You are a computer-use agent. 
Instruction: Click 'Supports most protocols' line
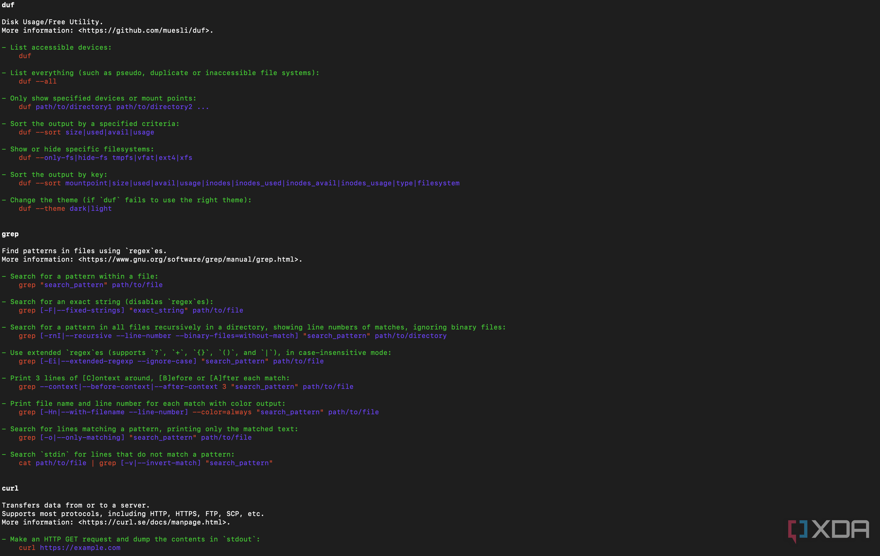pyautogui.click(x=133, y=514)
